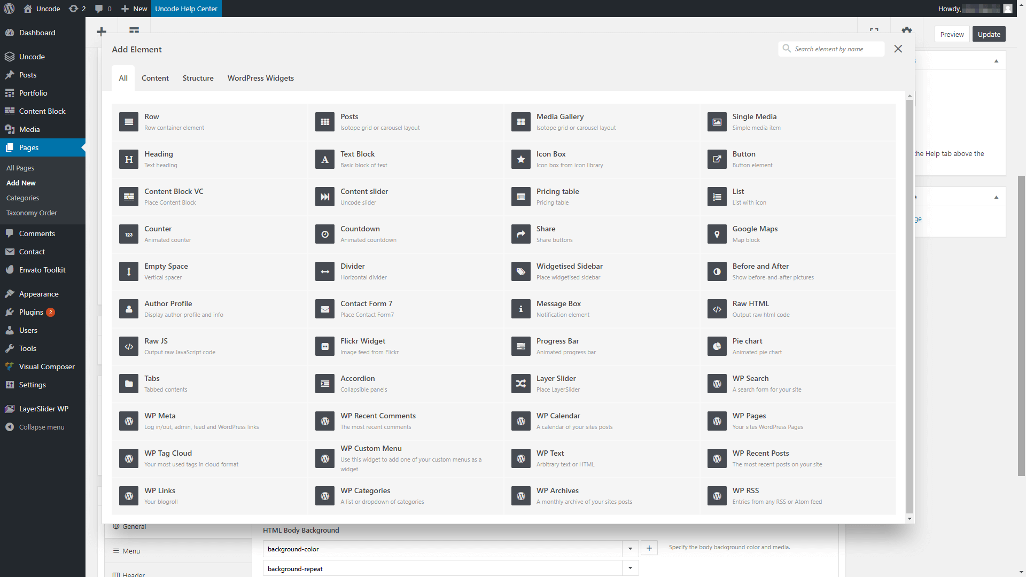Click Collapse menu in sidebar

42,427
